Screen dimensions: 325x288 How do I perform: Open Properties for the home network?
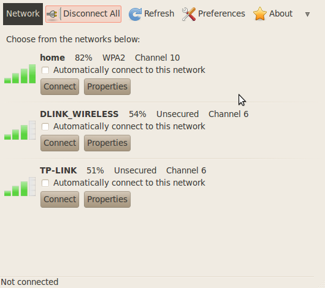point(107,86)
